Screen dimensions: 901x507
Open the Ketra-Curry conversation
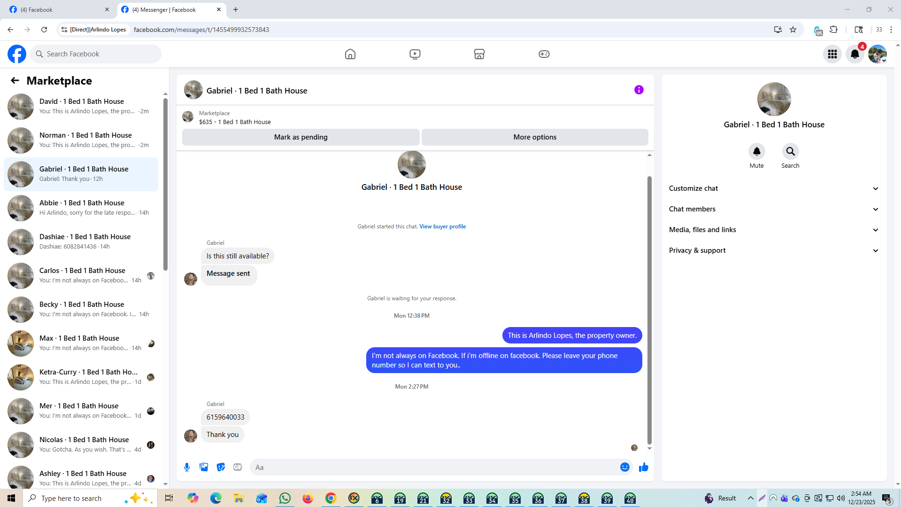pyautogui.click(x=81, y=377)
